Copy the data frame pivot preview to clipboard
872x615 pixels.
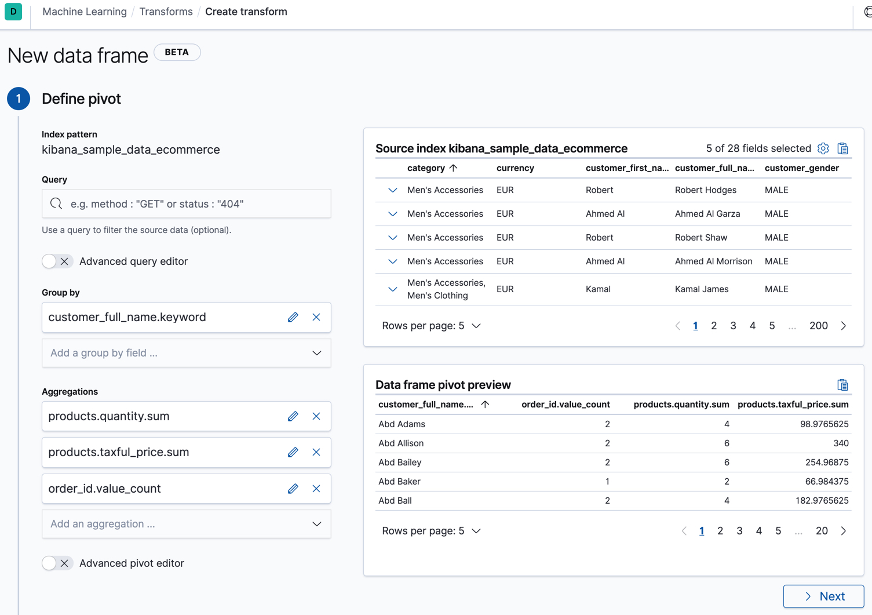(x=844, y=384)
